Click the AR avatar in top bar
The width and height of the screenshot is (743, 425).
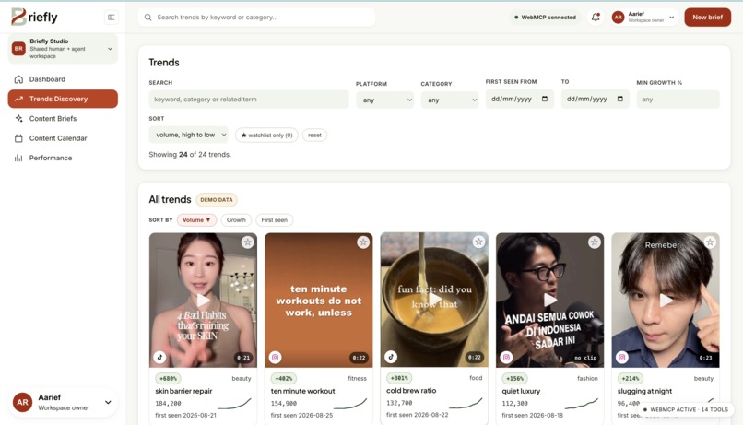click(618, 18)
